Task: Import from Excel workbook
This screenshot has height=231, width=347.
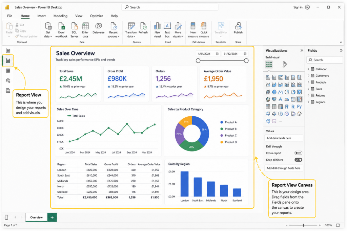Action: coord(61,30)
